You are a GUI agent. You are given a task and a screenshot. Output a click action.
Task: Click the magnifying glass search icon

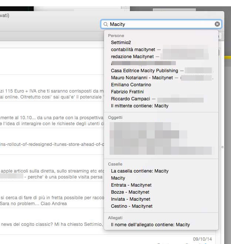tap(106, 24)
